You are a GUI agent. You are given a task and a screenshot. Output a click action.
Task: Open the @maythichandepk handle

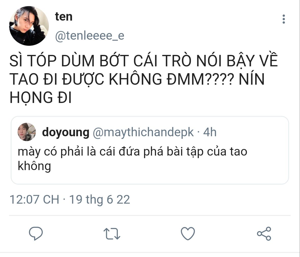(x=143, y=132)
